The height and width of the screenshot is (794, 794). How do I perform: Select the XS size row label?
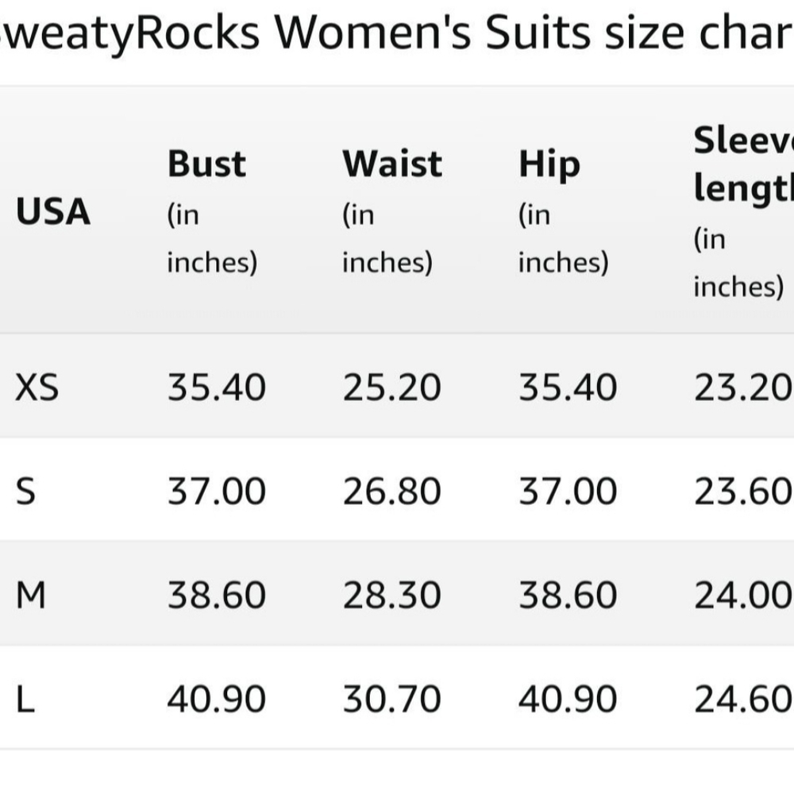37,387
